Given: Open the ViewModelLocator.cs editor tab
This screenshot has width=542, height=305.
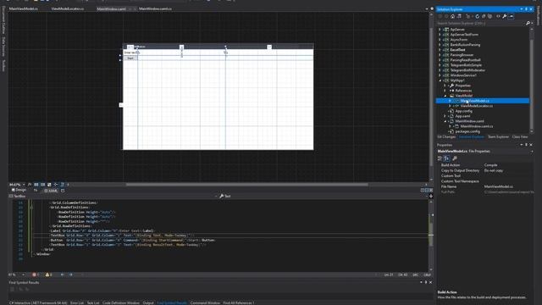Looking at the screenshot, I should (68, 8).
